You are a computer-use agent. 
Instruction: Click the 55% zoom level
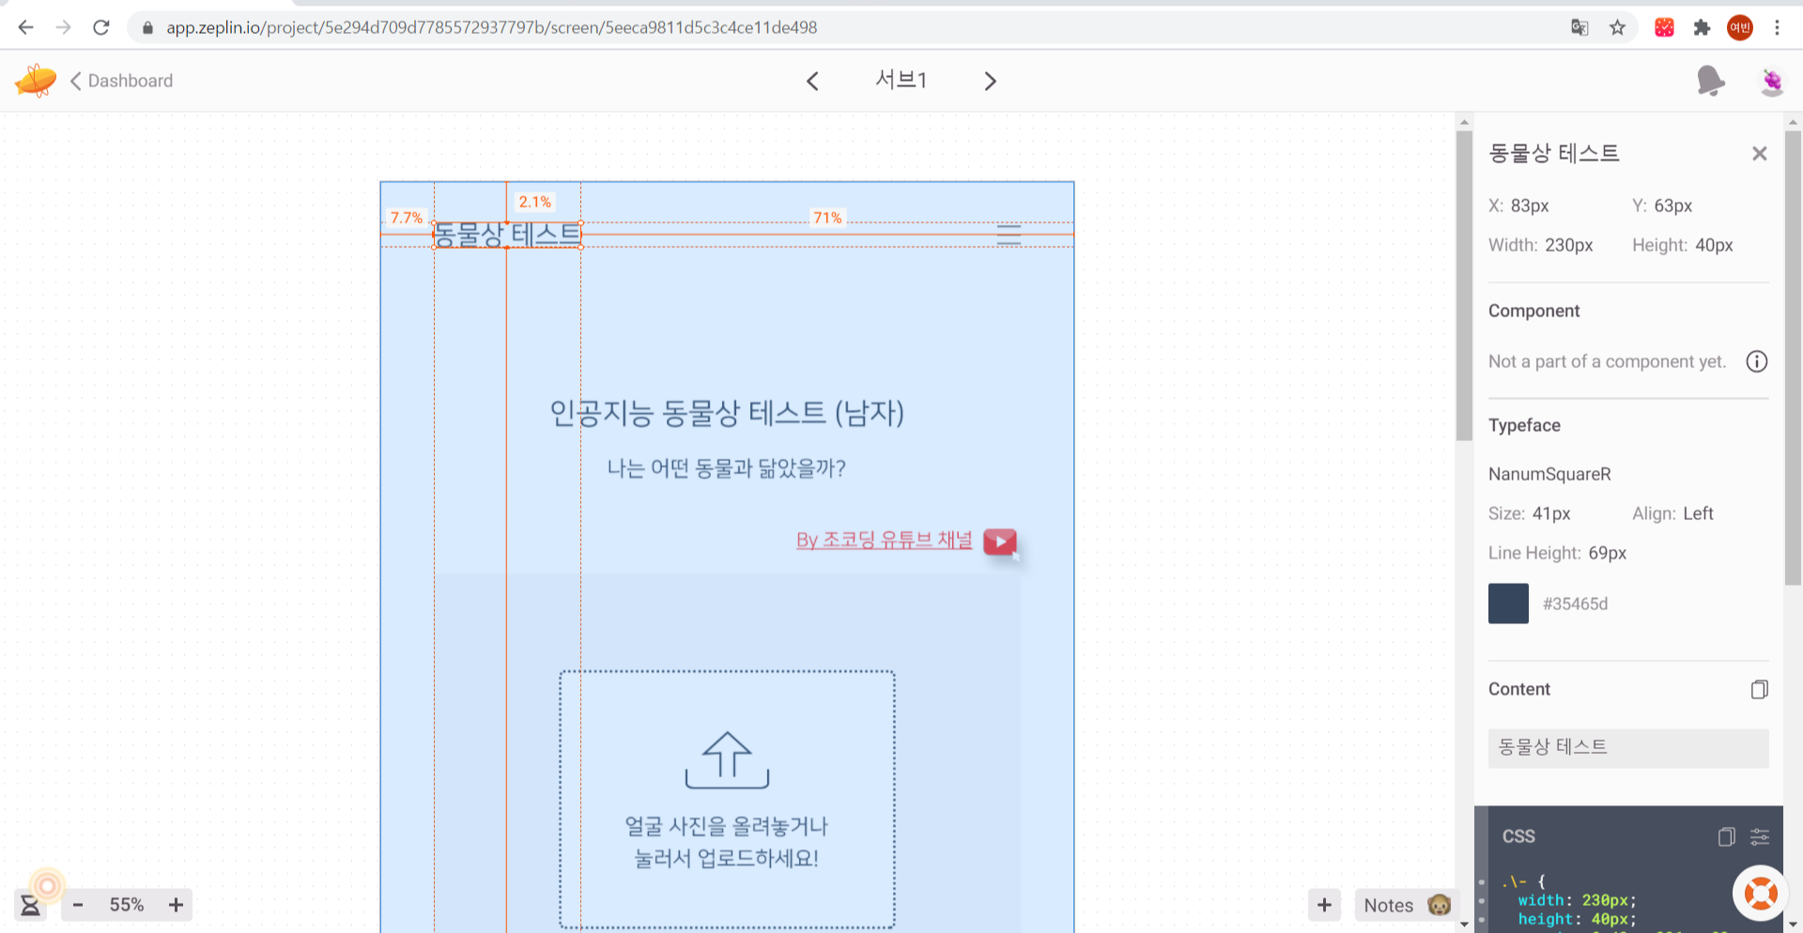(x=127, y=905)
